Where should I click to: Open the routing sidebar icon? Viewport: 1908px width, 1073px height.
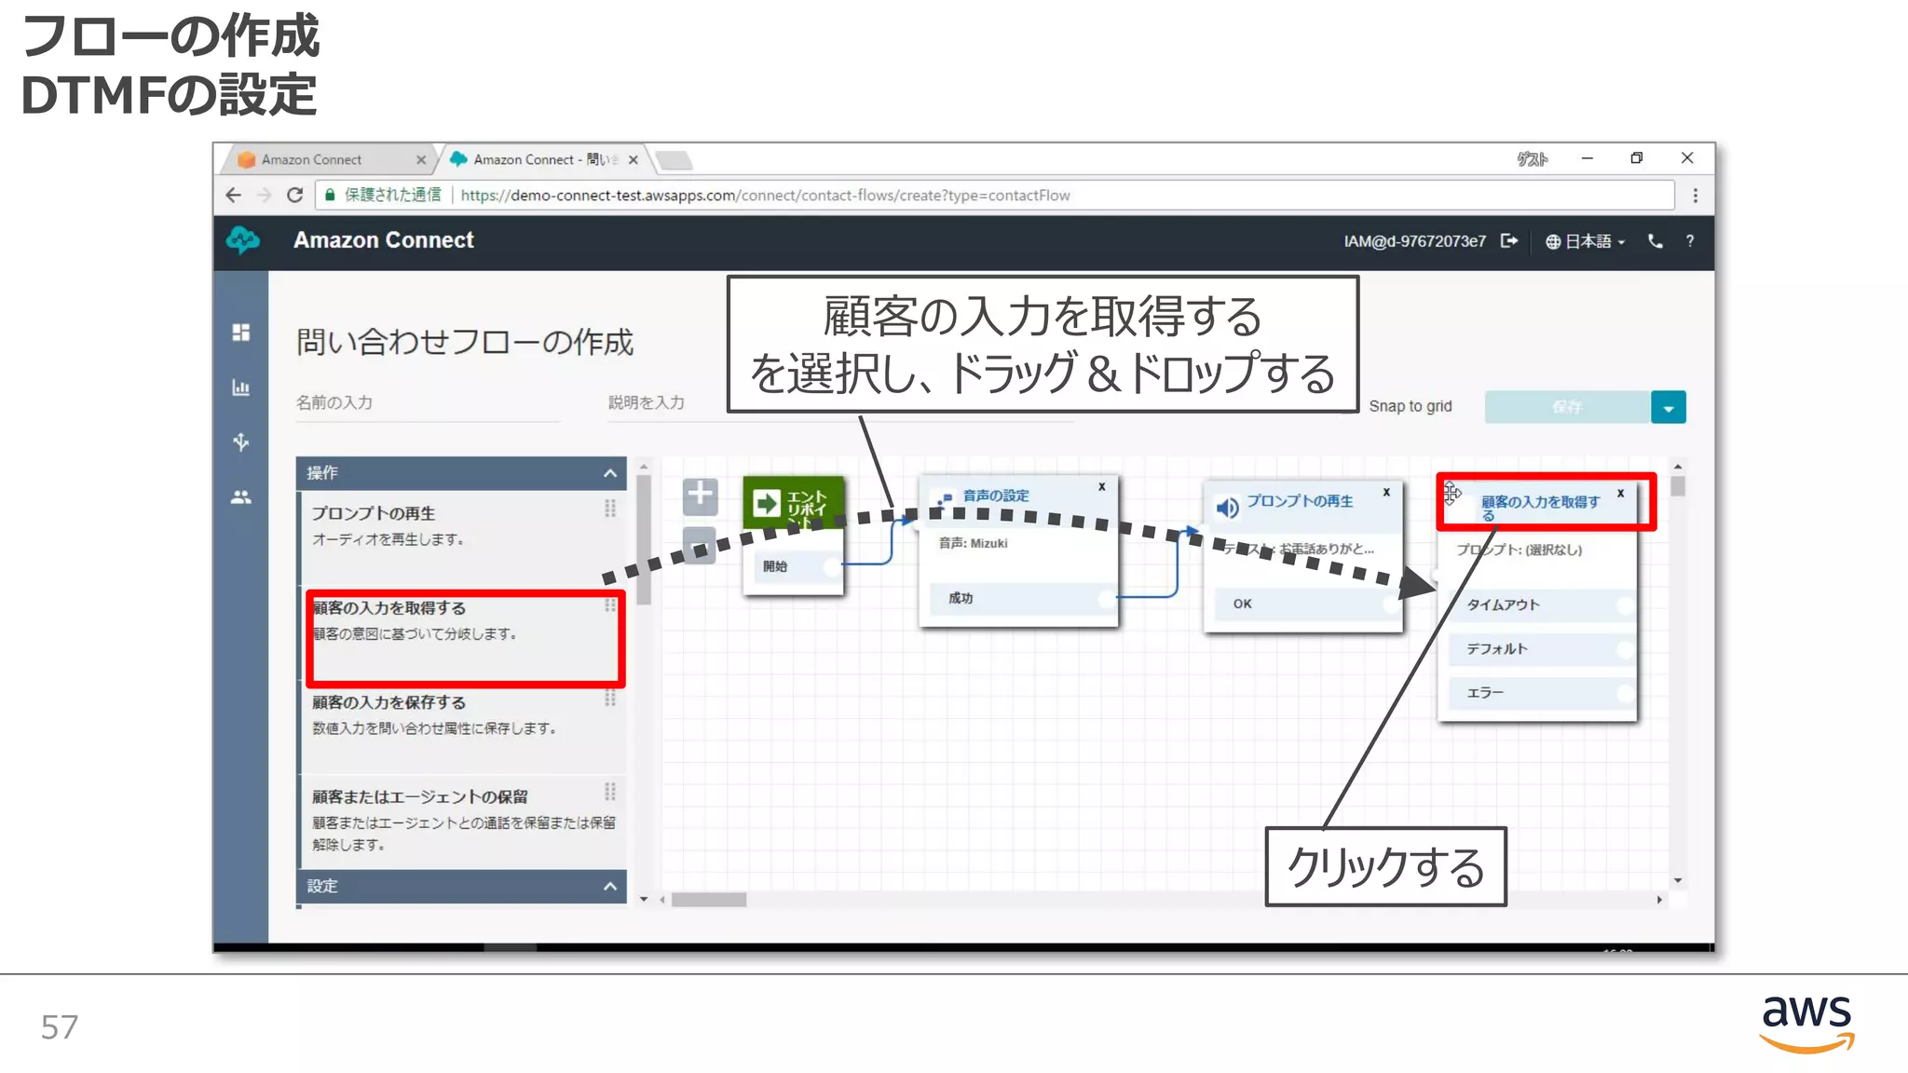(x=241, y=441)
